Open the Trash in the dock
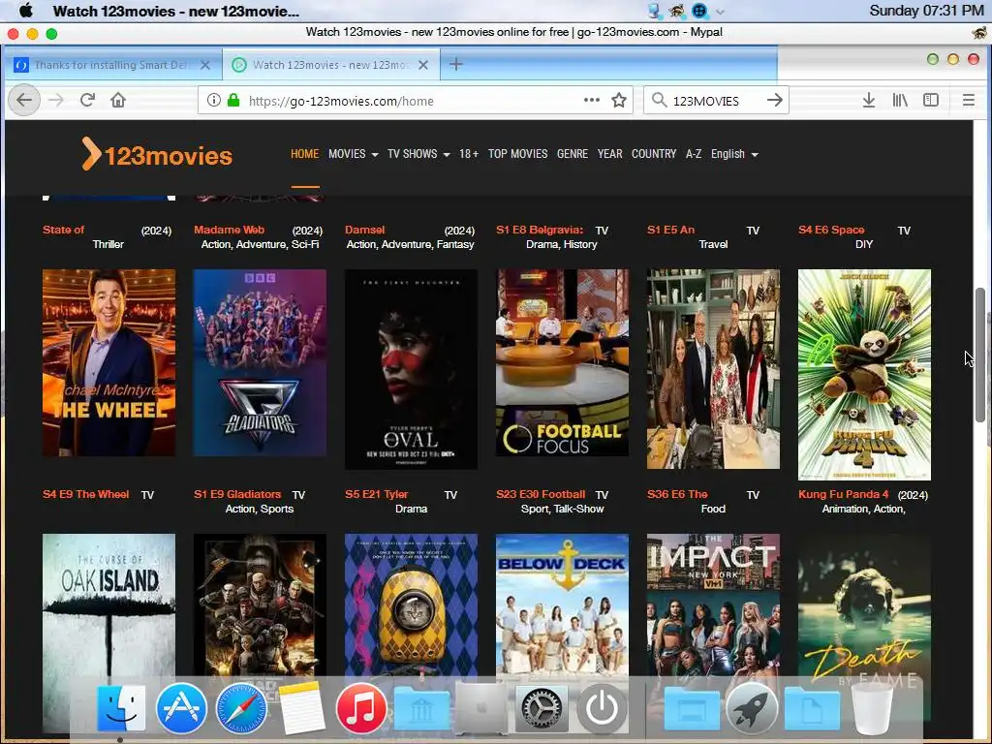 (872, 708)
